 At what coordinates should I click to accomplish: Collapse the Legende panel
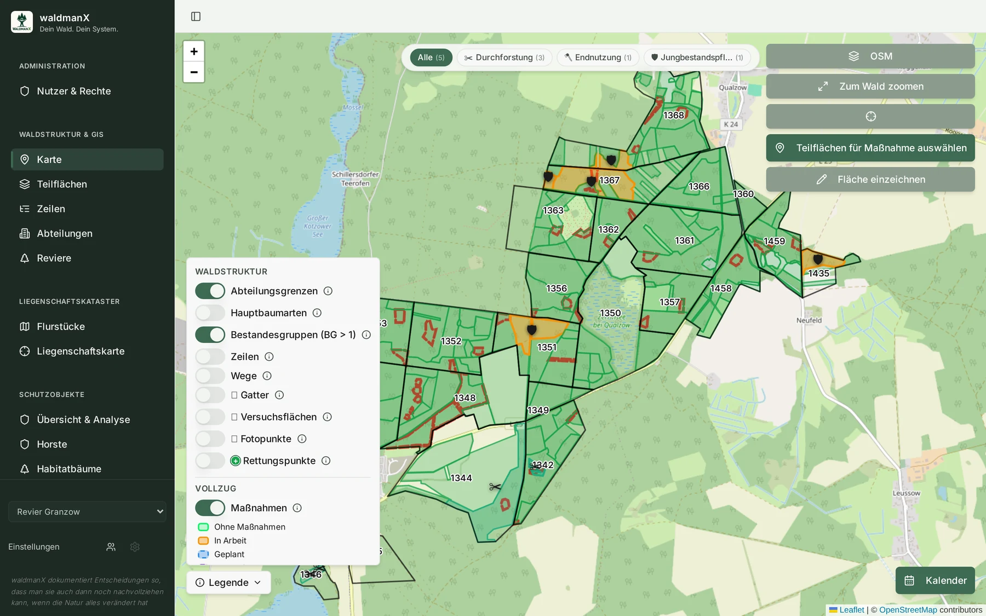[229, 583]
